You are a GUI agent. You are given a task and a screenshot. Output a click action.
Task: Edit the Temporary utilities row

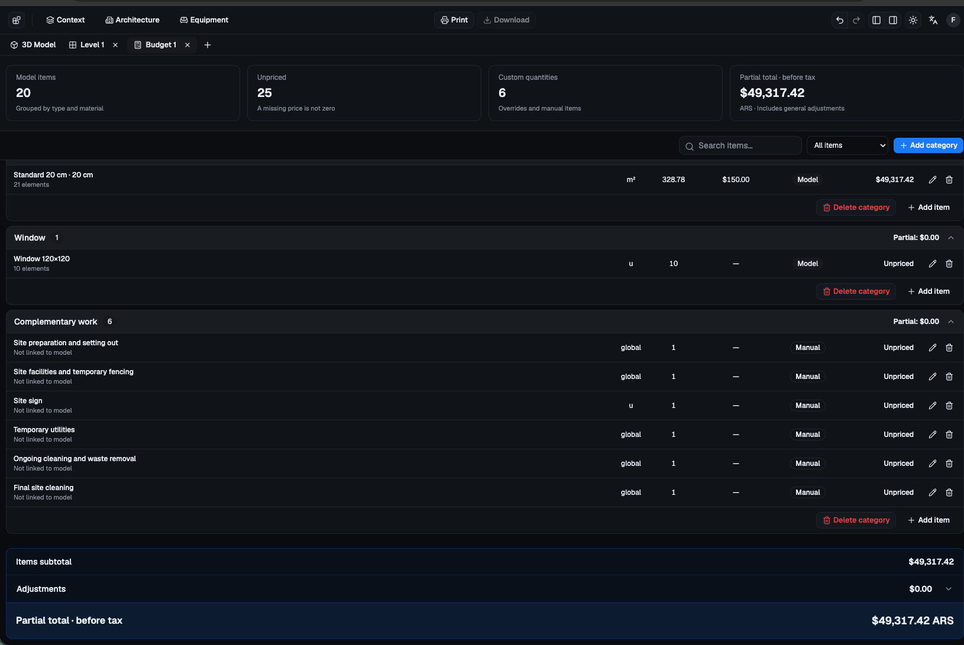933,435
